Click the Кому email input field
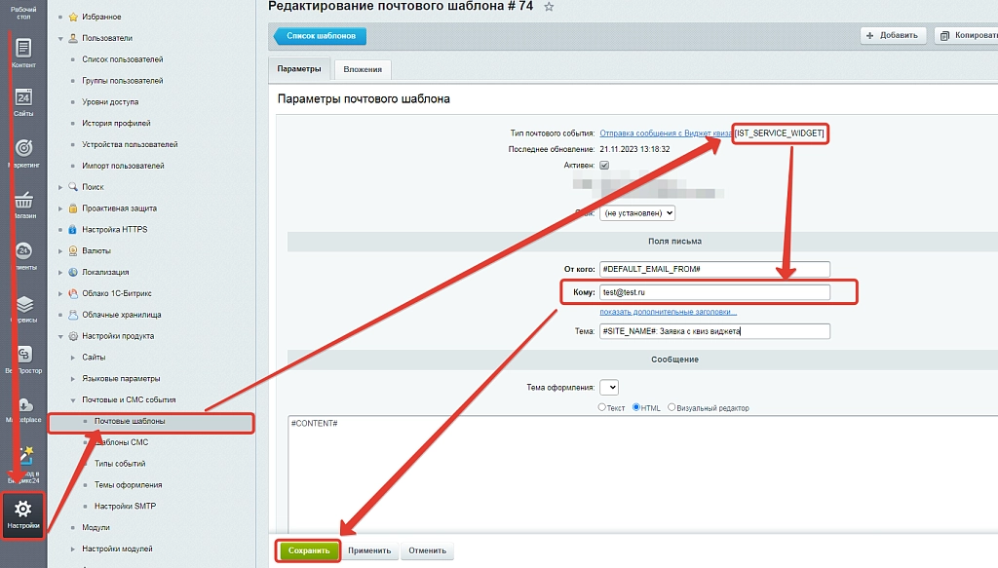Image resolution: width=998 pixels, height=568 pixels. pyautogui.click(x=714, y=292)
